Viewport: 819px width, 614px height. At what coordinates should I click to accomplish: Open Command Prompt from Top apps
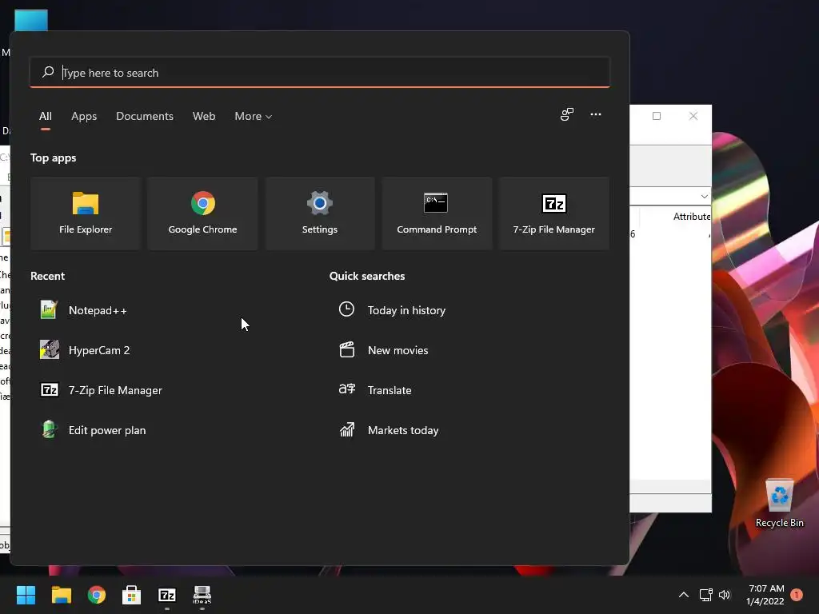[x=437, y=213]
